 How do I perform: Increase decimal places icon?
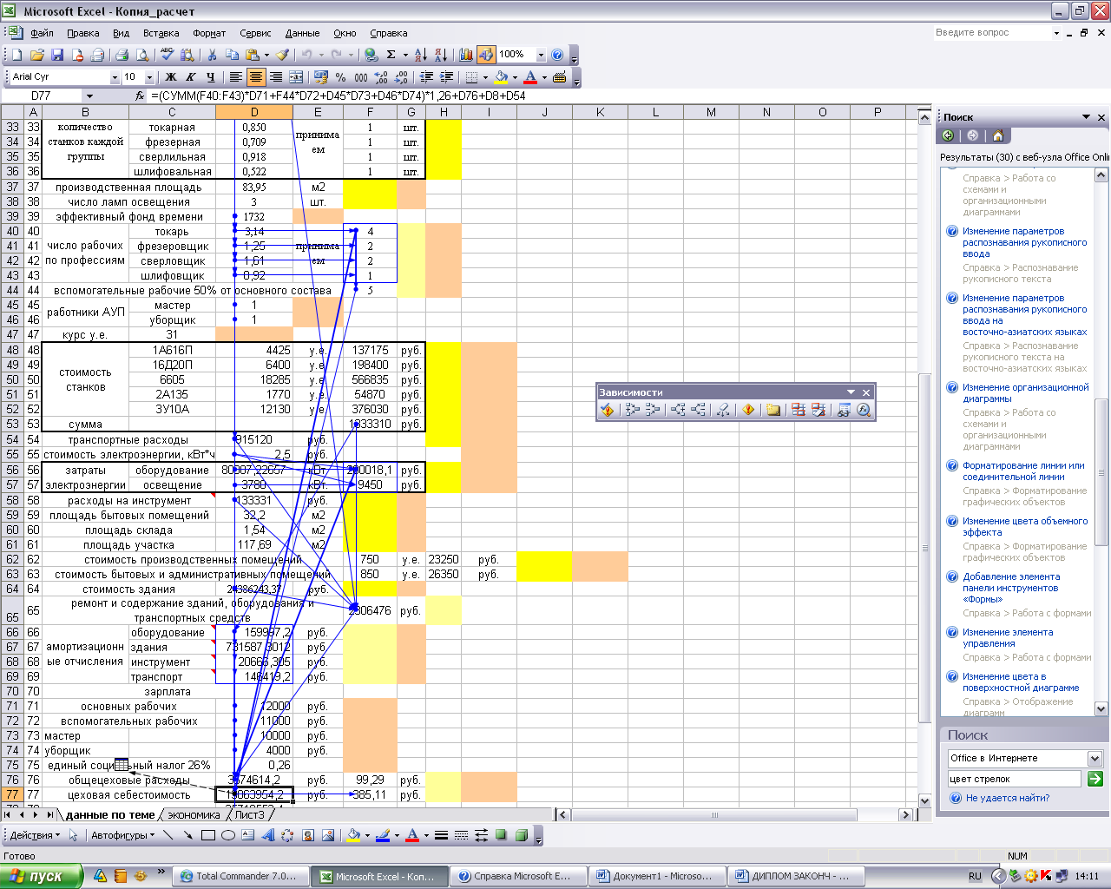(x=382, y=77)
